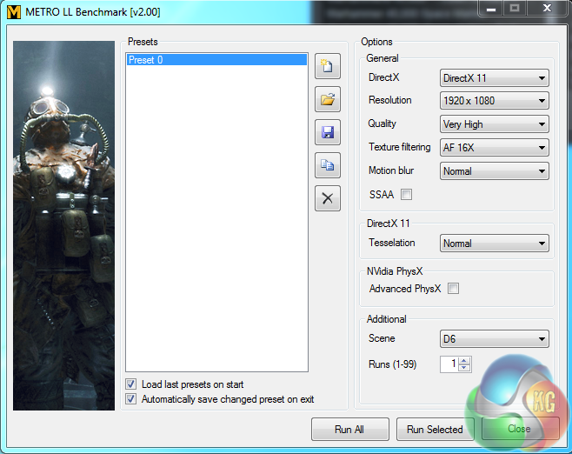Viewport: 572px width, 454px height.
Task: Expand the Tesselation dropdown
Action: (x=494, y=244)
